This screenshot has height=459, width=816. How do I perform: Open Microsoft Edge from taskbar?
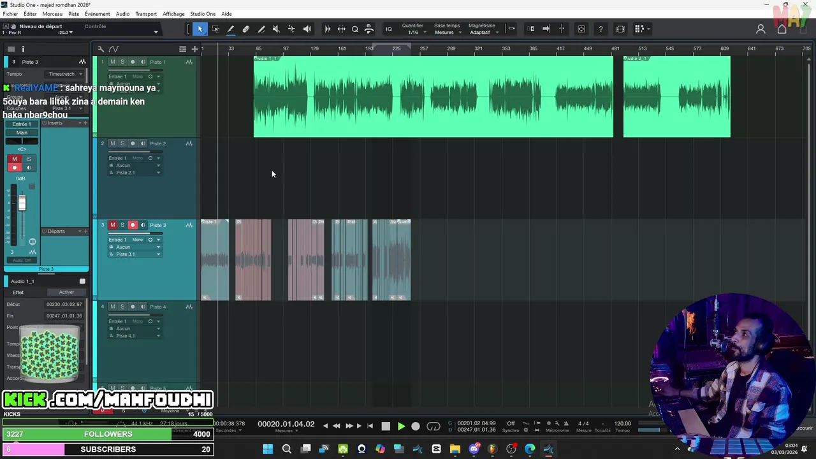point(530,449)
